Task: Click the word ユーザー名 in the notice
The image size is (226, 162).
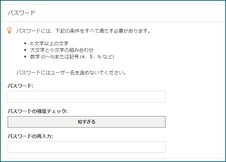Action: coord(63,73)
